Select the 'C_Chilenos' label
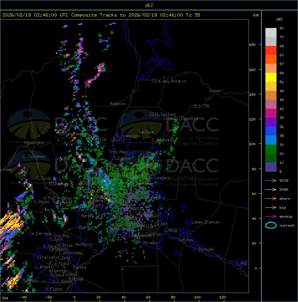The height and width of the screenshot is (302, 298). tap(34, 156)
